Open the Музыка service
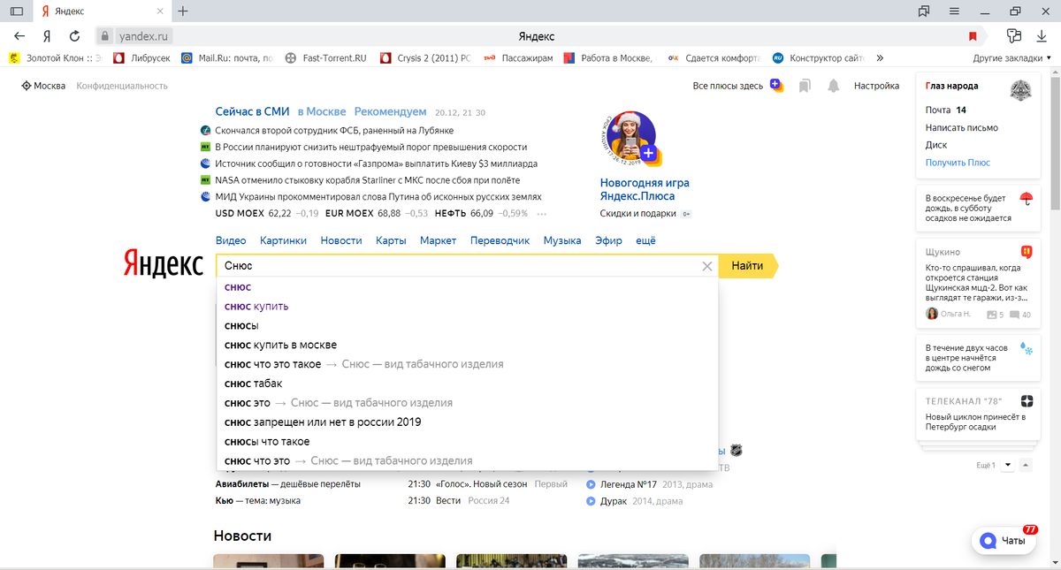 point(562,240)
